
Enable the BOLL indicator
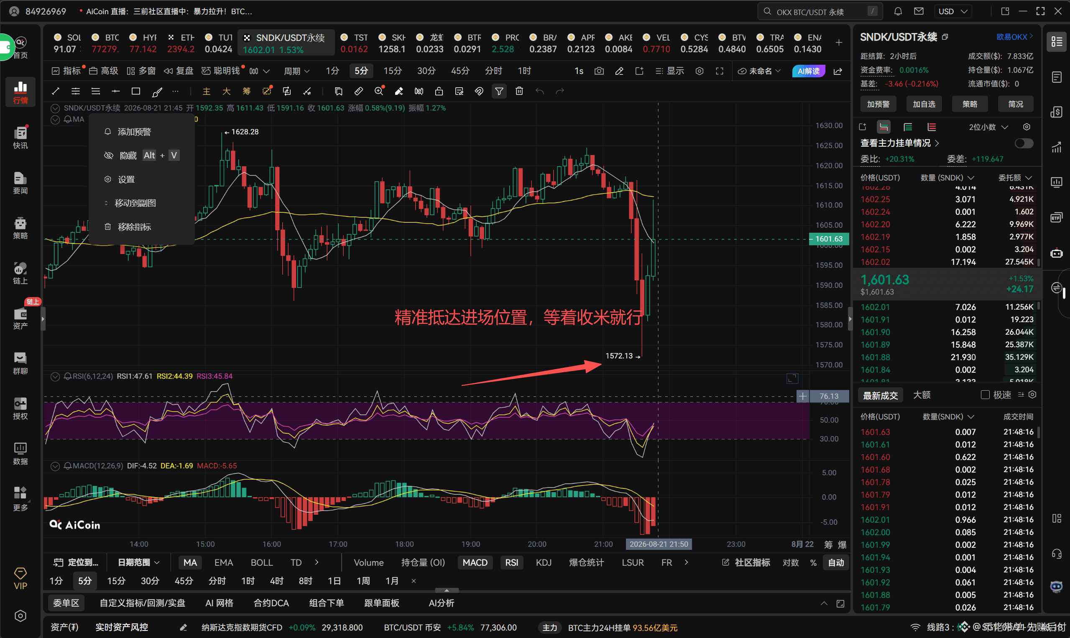pos(262,562)
